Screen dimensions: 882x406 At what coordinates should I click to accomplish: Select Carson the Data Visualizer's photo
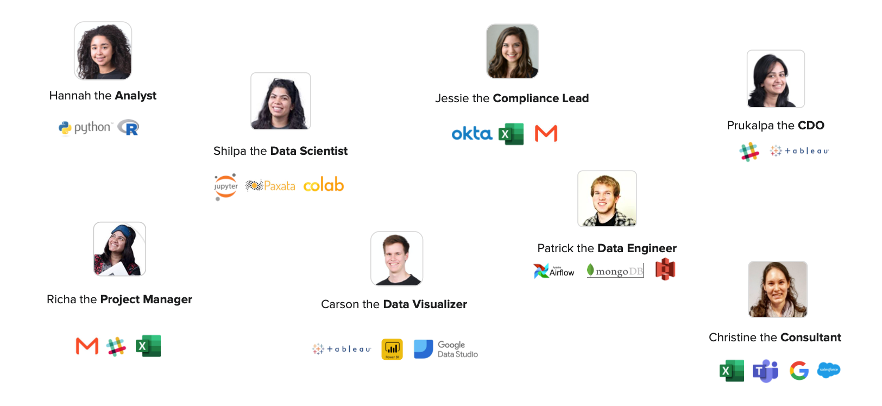pyautogui.click(x=396, y=259)
